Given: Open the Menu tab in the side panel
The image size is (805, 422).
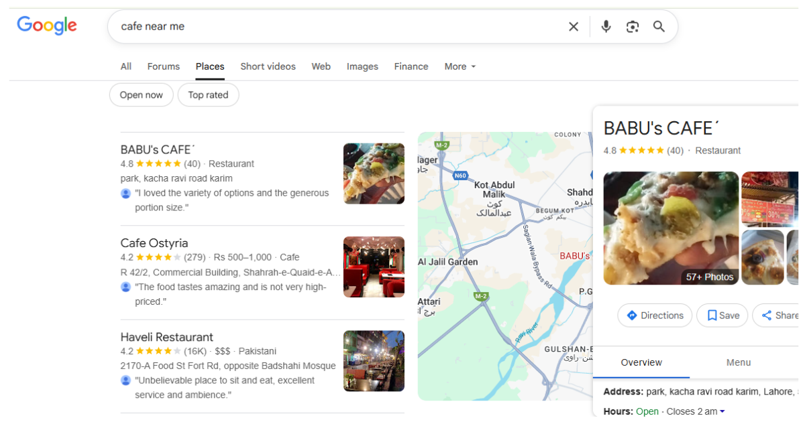Looking at the screenshot, I should tap(739, 362).
